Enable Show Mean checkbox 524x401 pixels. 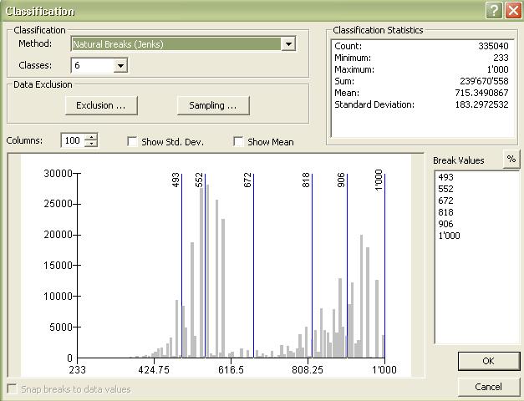coord(239,142)
